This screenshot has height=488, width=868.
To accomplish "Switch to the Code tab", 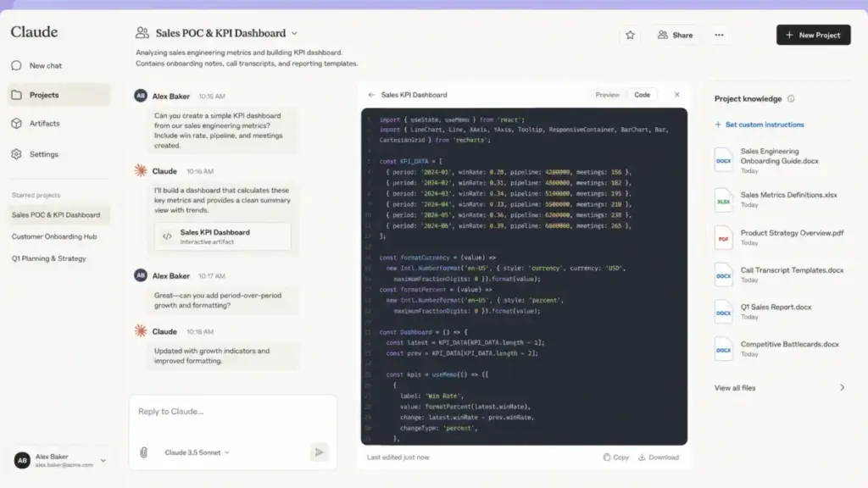I will pyautogui.click(x=643, y=95).
